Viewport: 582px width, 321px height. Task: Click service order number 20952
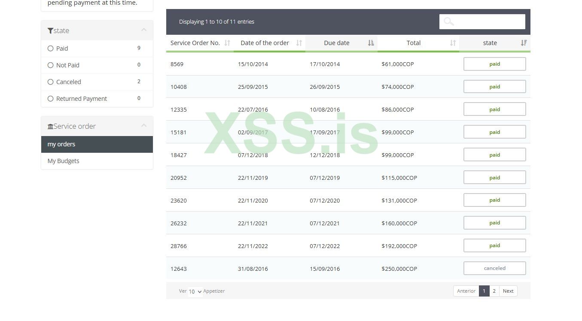click(179, 178)
